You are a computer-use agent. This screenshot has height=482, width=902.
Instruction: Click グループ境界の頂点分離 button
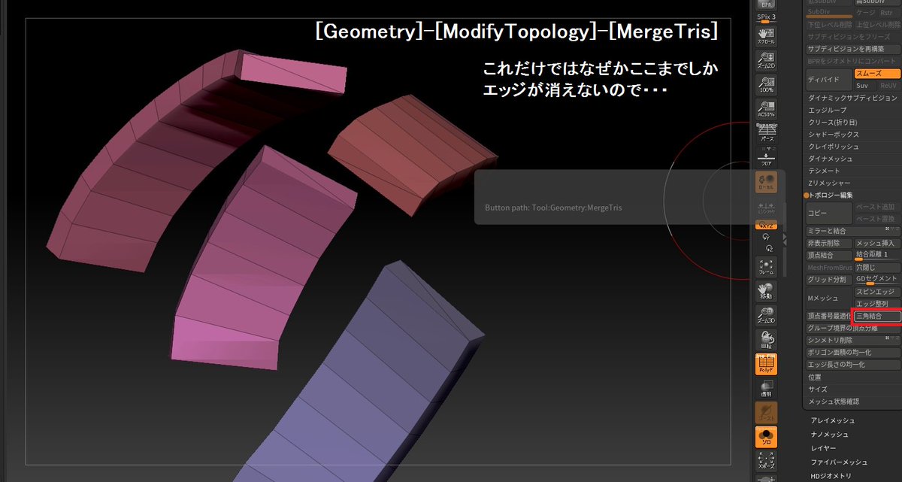pyautogui.click(x=852, y=329)
